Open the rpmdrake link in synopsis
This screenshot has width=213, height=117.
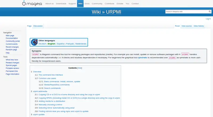coord(143,57)
